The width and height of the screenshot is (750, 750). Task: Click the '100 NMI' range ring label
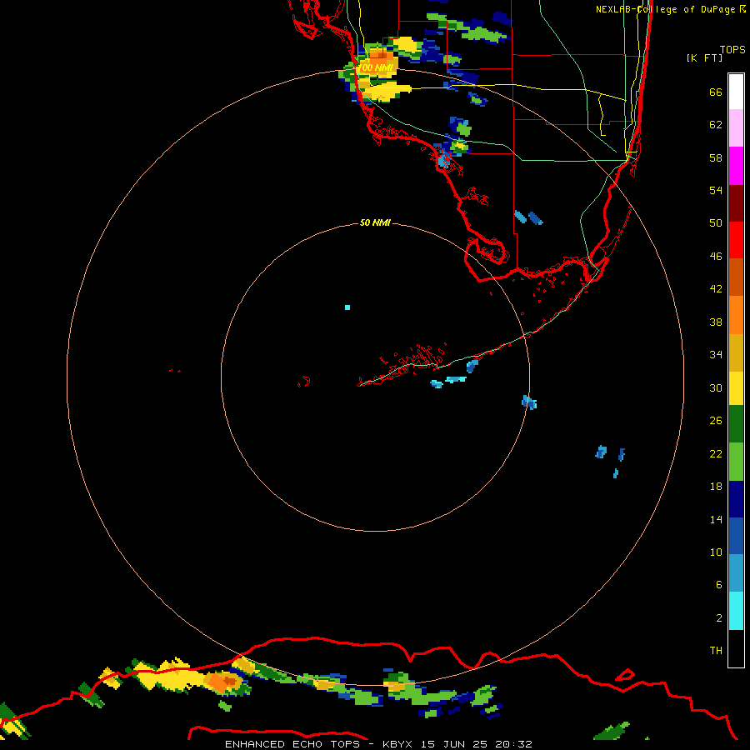tap(376, 68)
